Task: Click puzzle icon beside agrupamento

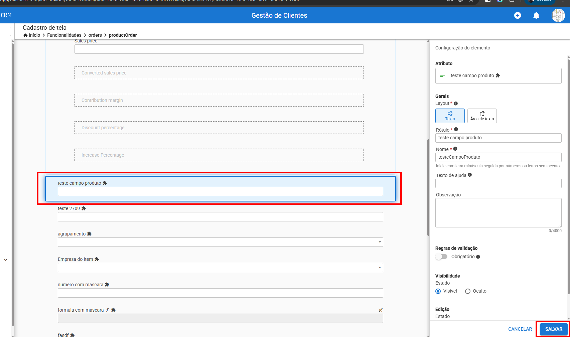Action: 89,234
